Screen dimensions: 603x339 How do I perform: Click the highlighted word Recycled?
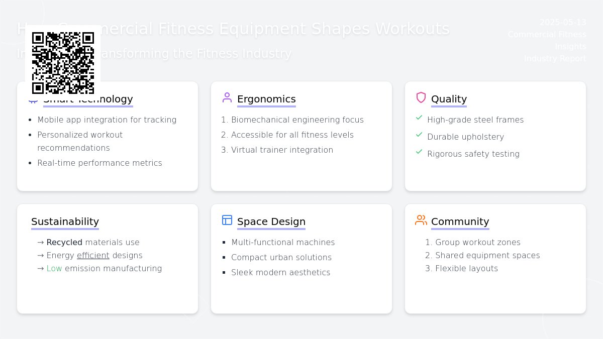click(x=64, y=243)
